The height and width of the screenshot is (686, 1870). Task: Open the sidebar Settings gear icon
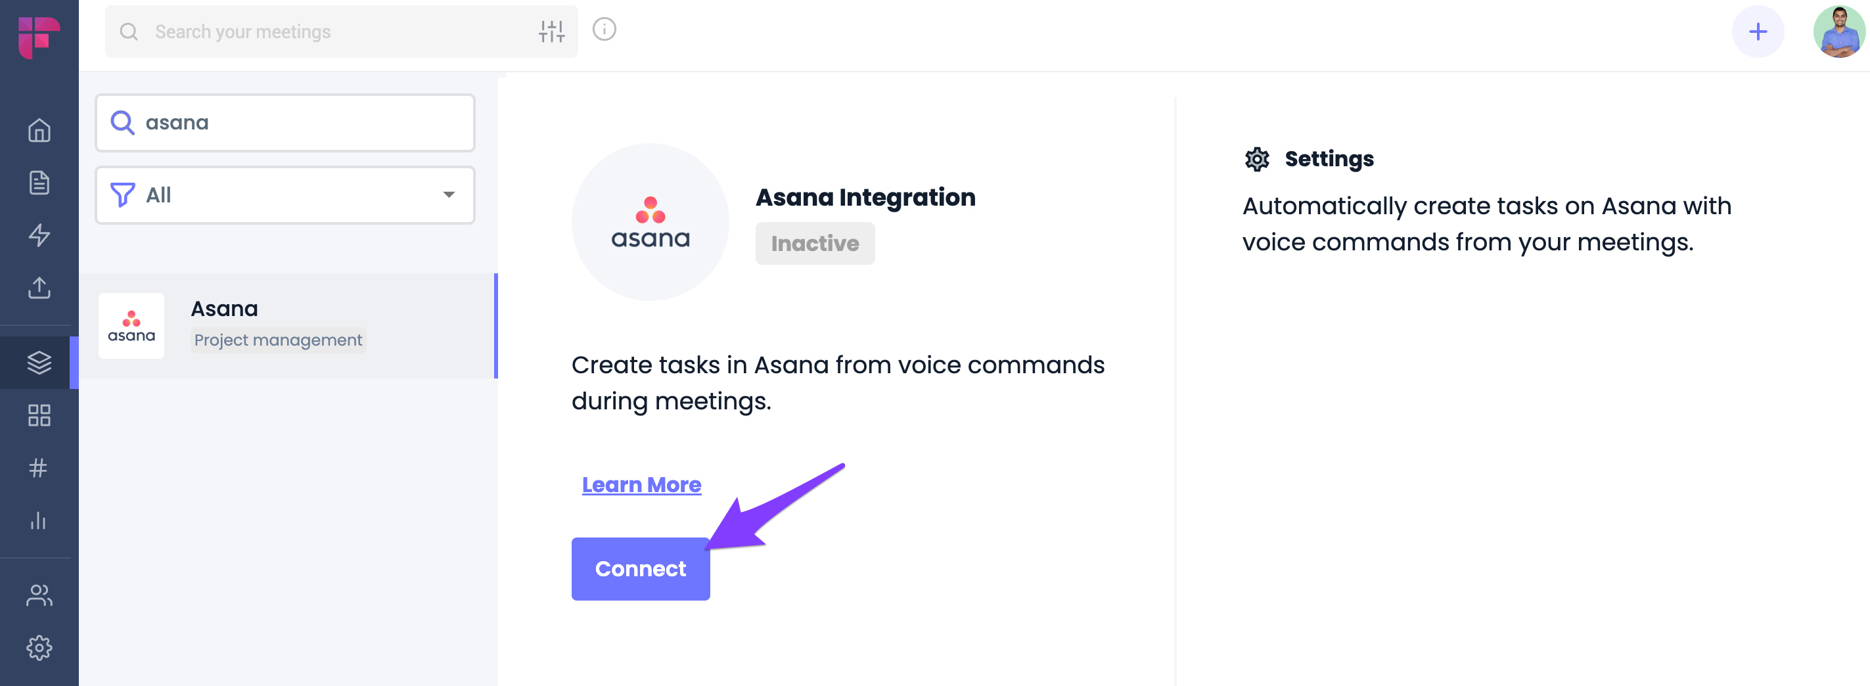(39, 647)
